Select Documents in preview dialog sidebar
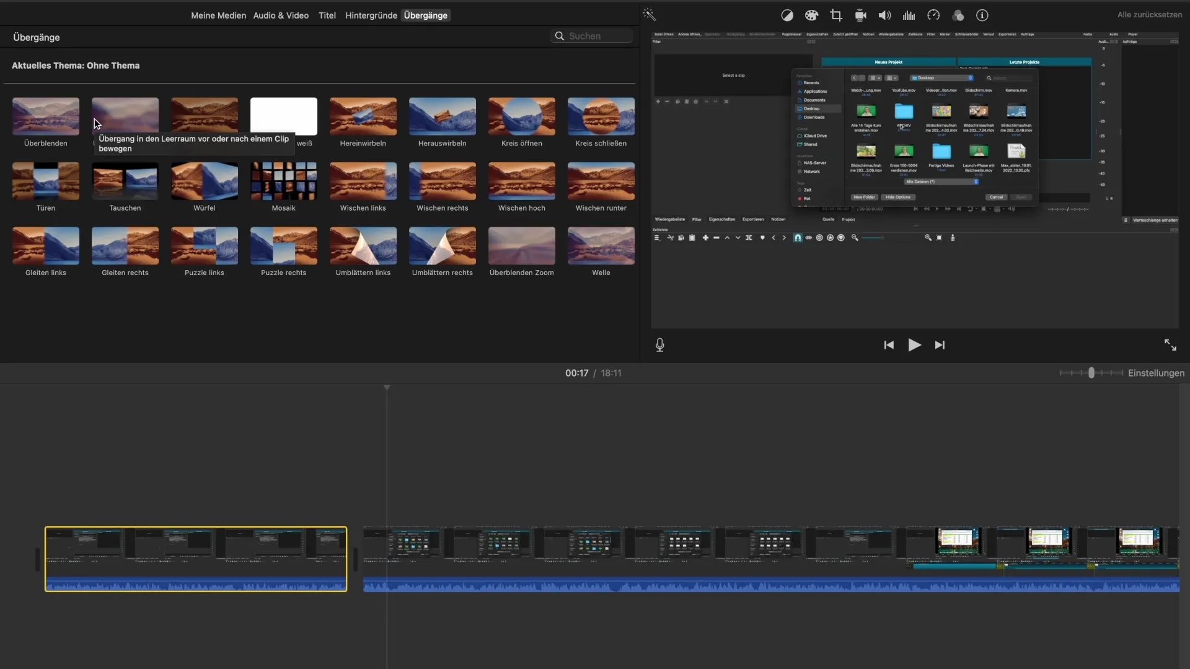The width and height of the screenshot is (1190, 669). [814, 100]
